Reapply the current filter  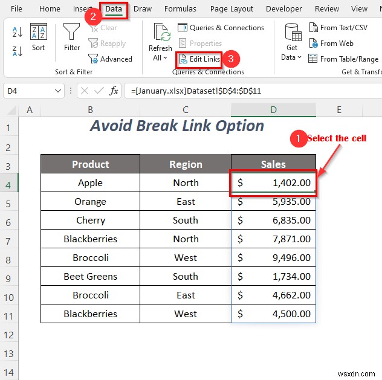[107, 43]
